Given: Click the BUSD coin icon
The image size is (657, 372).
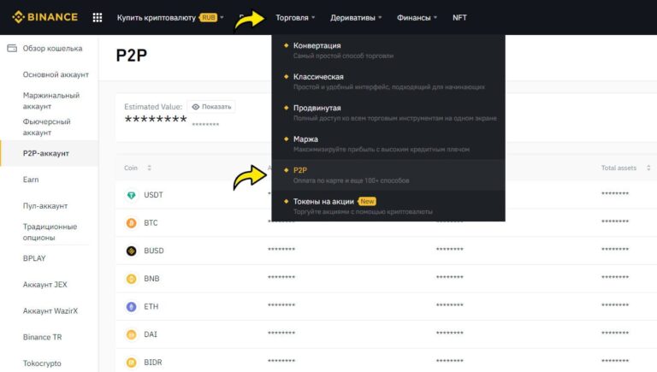Looking at the screenshot, I should tap(131, 251).
